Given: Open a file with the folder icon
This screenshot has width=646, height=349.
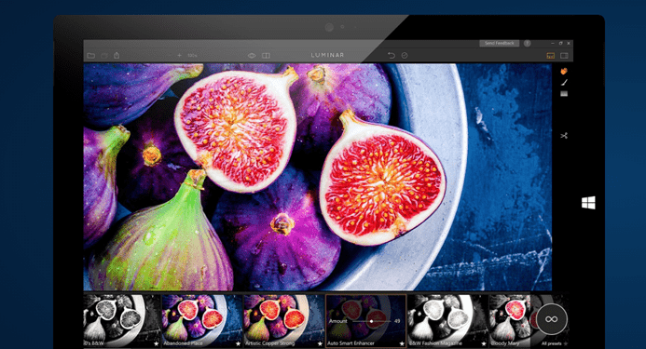Looking at the screenshot, I should point(91,55).
